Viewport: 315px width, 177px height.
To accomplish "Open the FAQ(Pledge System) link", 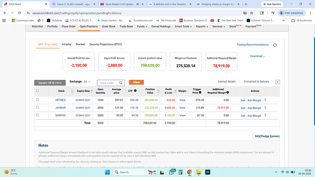I will coord(267,136).
